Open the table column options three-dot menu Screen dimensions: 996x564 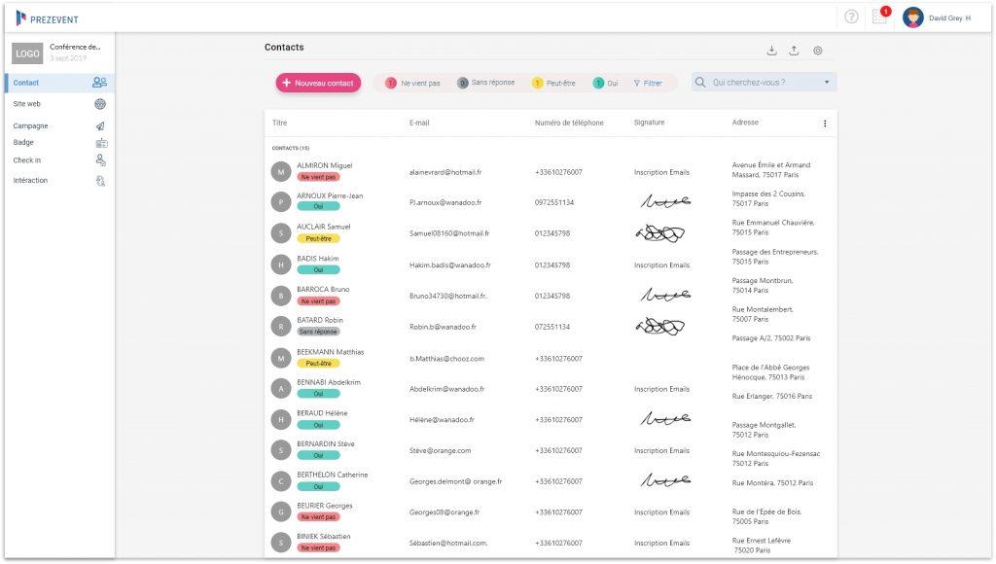[x=825, y=123]
